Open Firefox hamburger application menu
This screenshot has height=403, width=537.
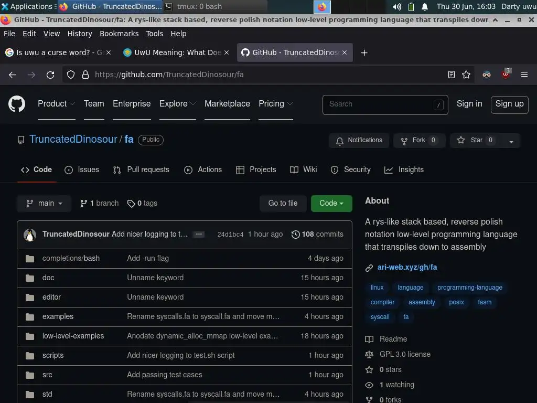click(x=524, y=75)
